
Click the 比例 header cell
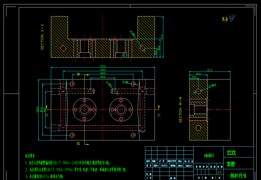[220, 167]
